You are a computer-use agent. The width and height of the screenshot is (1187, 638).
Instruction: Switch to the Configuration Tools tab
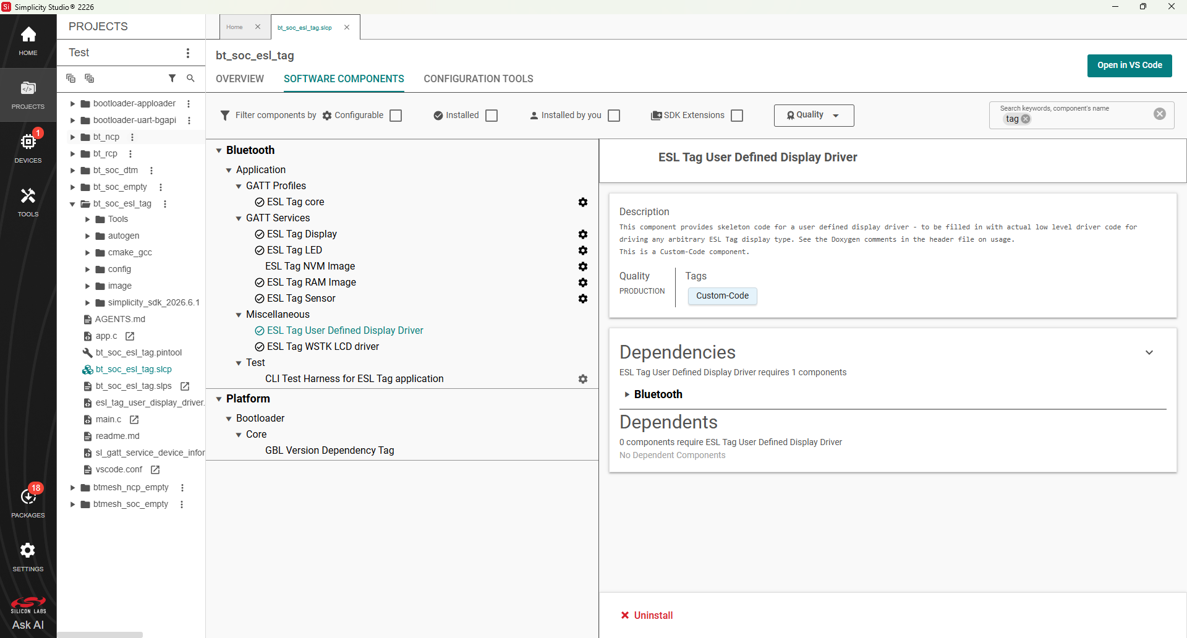pos(479,79)
